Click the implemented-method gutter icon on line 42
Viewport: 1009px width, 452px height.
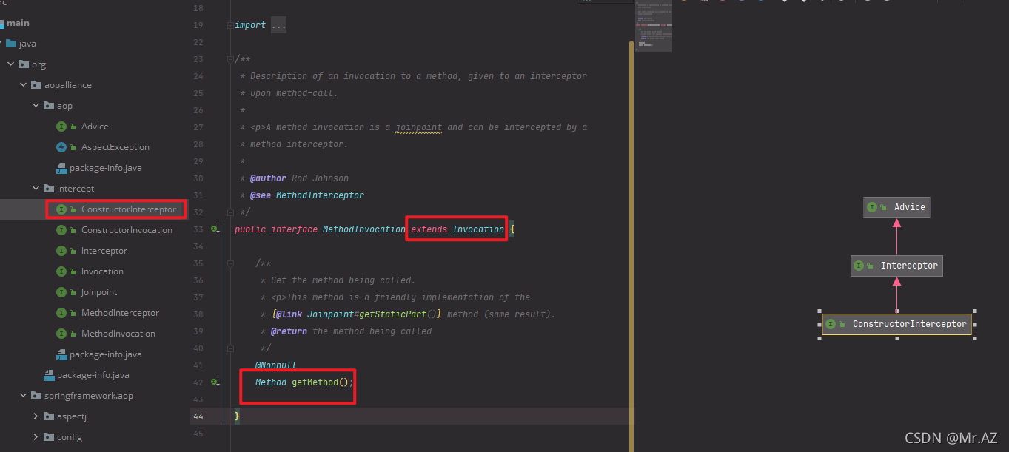click(215, 382)
